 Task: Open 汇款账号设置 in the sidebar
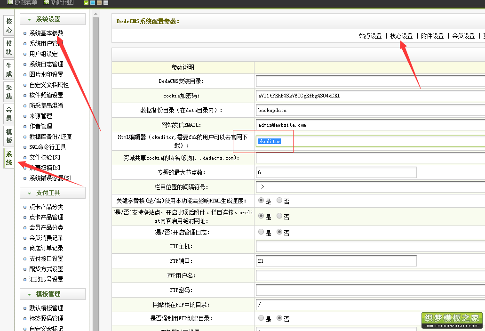coord(47,279)
